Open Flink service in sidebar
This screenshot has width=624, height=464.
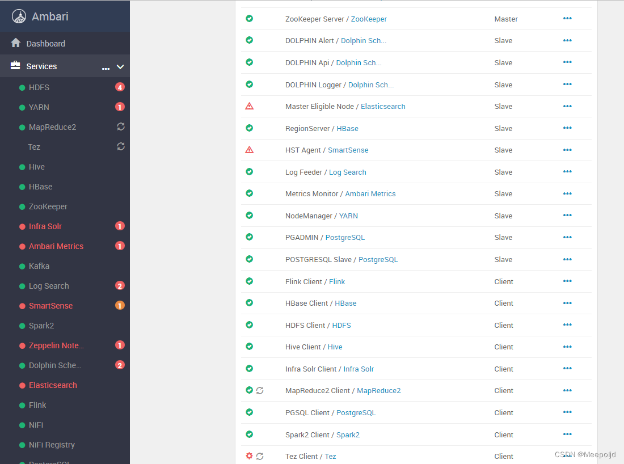tap(37, 405)
